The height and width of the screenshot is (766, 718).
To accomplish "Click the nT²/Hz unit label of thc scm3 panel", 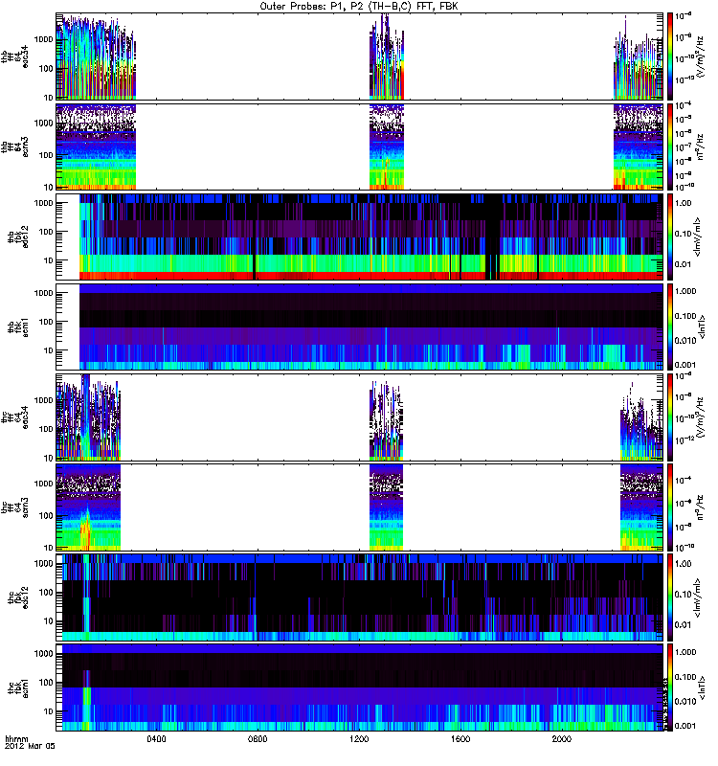I will [701, 508].
